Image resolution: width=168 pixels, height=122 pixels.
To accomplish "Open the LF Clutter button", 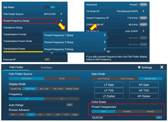I will [x=109, y=96].
